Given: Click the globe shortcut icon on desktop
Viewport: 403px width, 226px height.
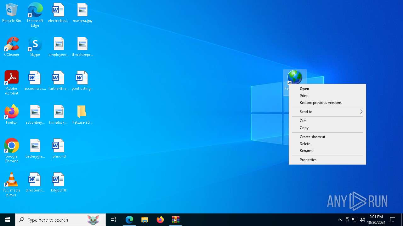Looking at the screenshot, I should tap(295, 77).
